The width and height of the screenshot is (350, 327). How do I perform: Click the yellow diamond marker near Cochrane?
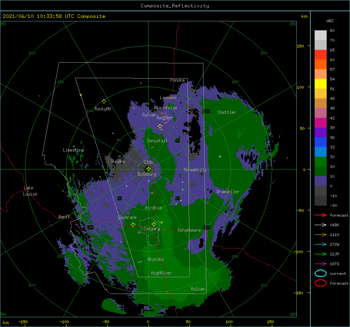[x=133, y=224]
